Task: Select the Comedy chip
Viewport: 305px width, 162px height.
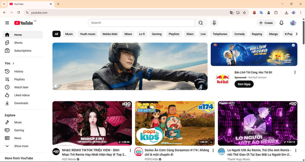Action: click(x=239, y=34)
